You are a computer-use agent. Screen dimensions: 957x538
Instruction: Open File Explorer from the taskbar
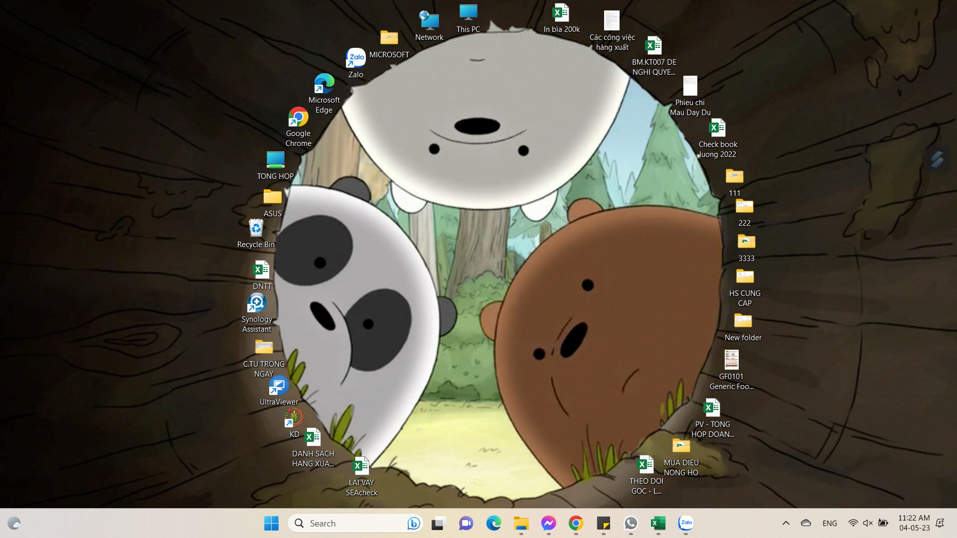click(x=521, y=523)
